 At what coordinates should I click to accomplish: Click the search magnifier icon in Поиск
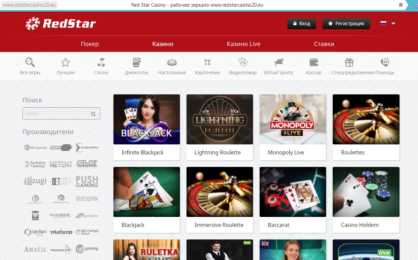pyautogui.click(x=93, y=114)
